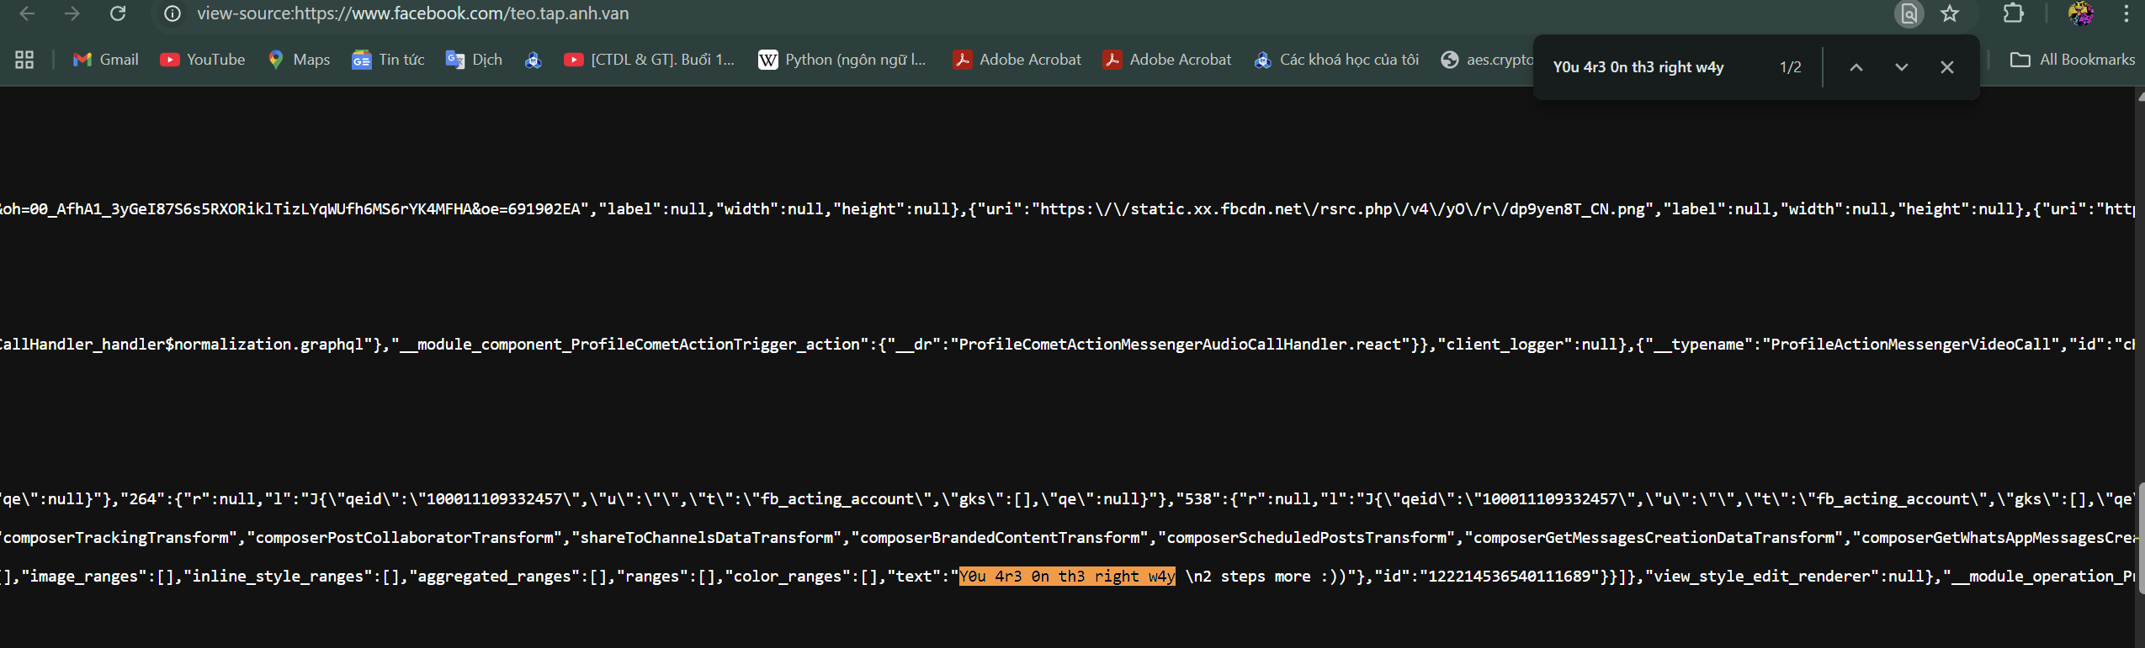
Task: Reload the page with refresh icon
Action: pos(118,13)
